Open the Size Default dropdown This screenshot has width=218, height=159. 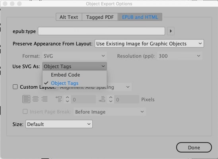coord(59,124)
